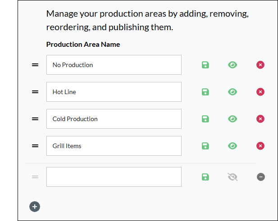Save the Cold Production area
The image size is (278, 221).
point(205,119)
